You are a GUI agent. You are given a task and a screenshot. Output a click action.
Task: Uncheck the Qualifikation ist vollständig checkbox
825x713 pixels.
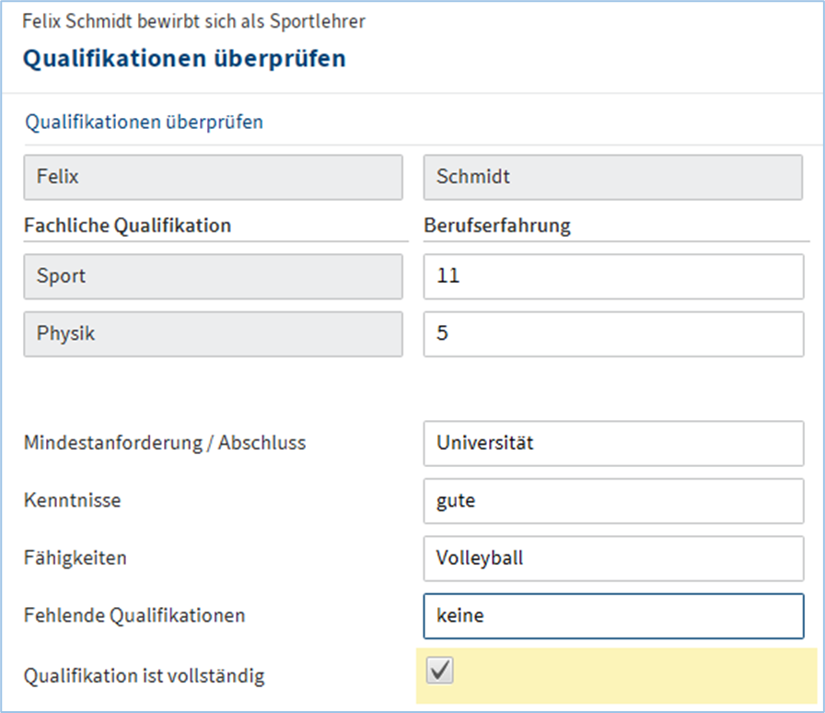[441, 672]
